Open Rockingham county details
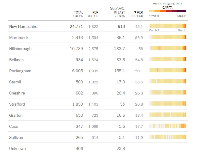 20,71
